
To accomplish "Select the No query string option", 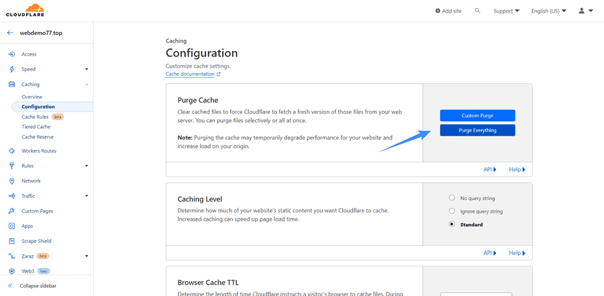I will coord(452,198).
